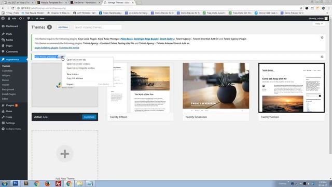Click the Howdy admin account menu
The height and width of the screenshot is (187, 332).
pos(318,19)
